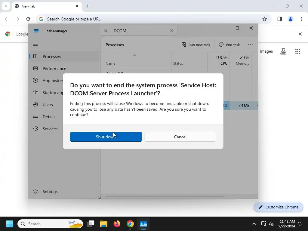The width and height of the screenshot is (308, 231).
Task: Bookmark this tab with star icon
Action: pyautogui.click(x=265, y=19)
